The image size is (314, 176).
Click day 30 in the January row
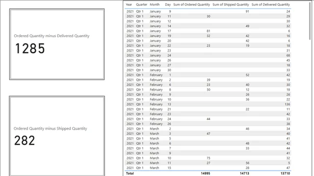(169, 70)
